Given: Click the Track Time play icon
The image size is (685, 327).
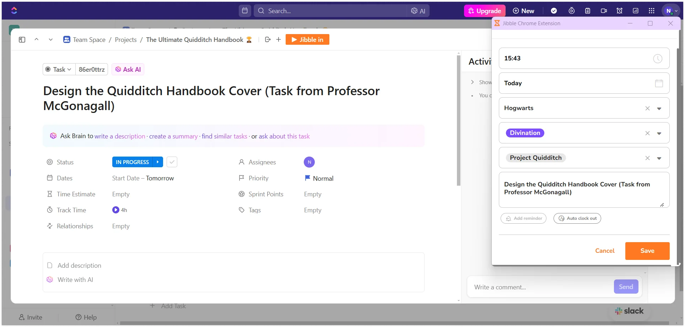Looking at the screenshot, I should tap(116, 210).
